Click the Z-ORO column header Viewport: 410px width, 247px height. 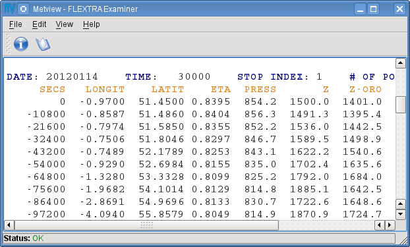point(366,90)
